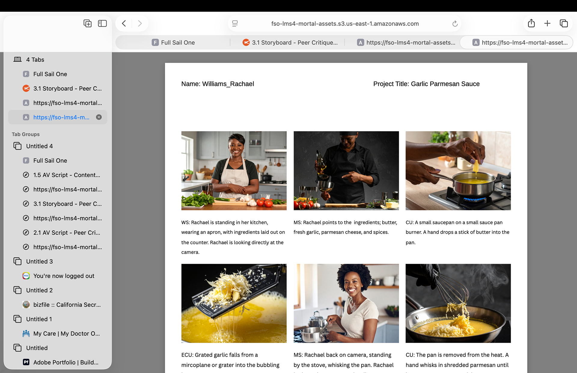Image resolution: width=577 pixels, height=373 pixels.
Task: Open the Untitled 2 tab group
Action: point(39,290)
